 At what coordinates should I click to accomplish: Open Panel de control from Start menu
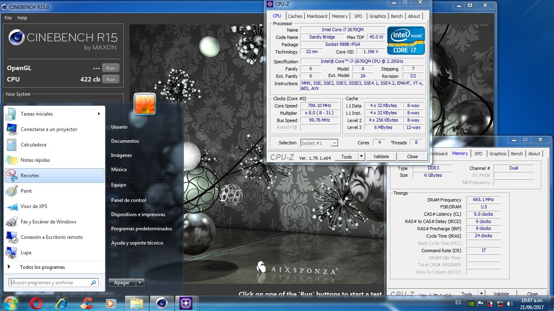[129, 200]
